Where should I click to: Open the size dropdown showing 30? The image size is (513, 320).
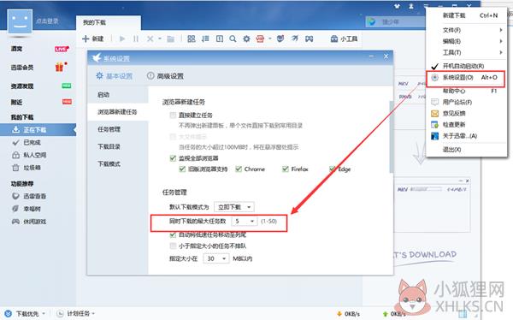(216, 258)
